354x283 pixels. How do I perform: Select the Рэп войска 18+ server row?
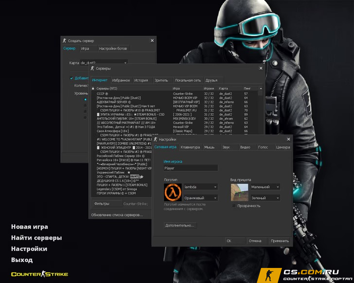pyautogui.click(x=122, y=160)
